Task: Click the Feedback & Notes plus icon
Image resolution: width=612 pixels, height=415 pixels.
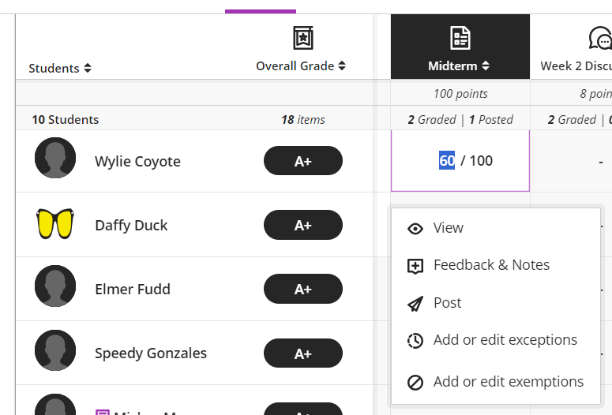Action: tap(415, 266)
